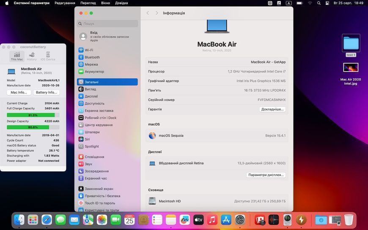
Task: Open Центр керування settings
Action: click(x=107, y=125)
